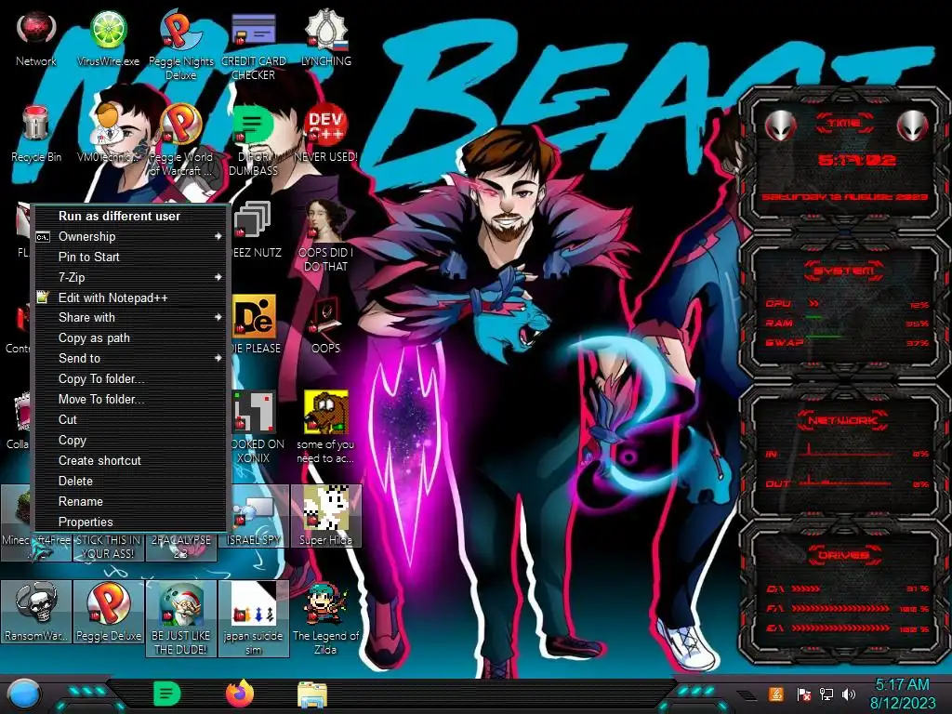Select the widget's date text, Saturday 12 August 2023
The image size is (952, 714).
844,197
